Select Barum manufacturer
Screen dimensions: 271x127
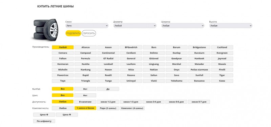point(176,47)
